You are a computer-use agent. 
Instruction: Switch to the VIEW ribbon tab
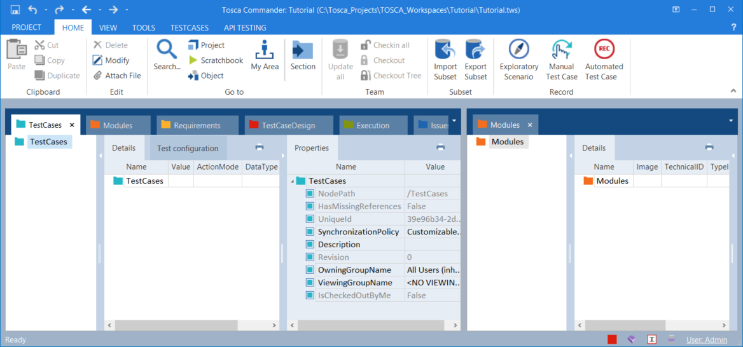click(108, 27)
